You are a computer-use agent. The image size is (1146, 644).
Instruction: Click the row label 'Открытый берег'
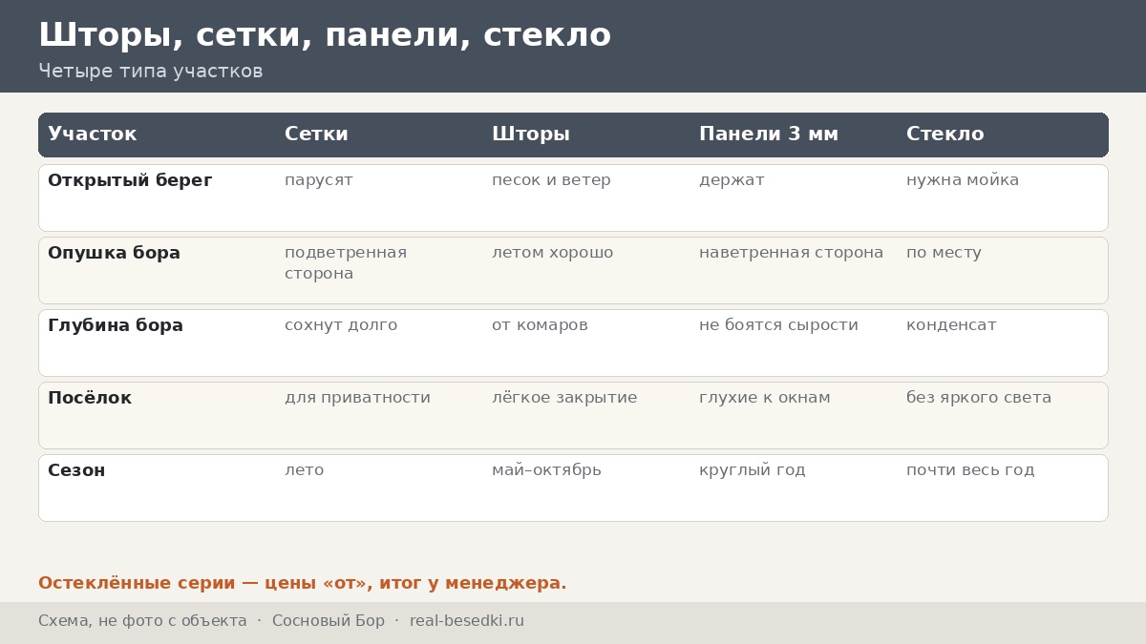coord(130,180)
